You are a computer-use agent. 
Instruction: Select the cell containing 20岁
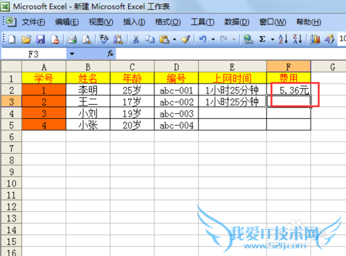[x=132, y=125]
